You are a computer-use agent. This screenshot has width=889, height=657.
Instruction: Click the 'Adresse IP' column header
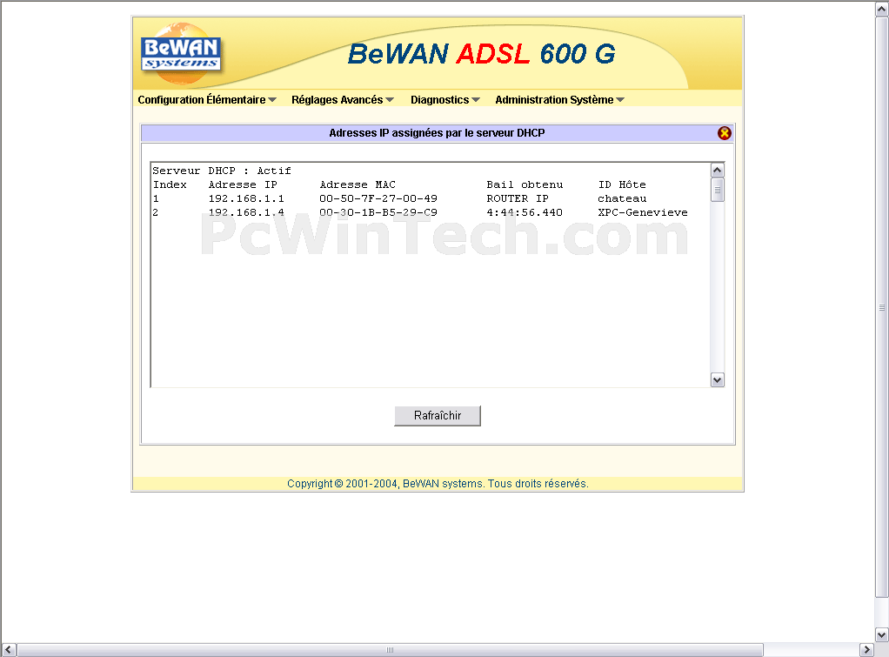coord(243,184)
